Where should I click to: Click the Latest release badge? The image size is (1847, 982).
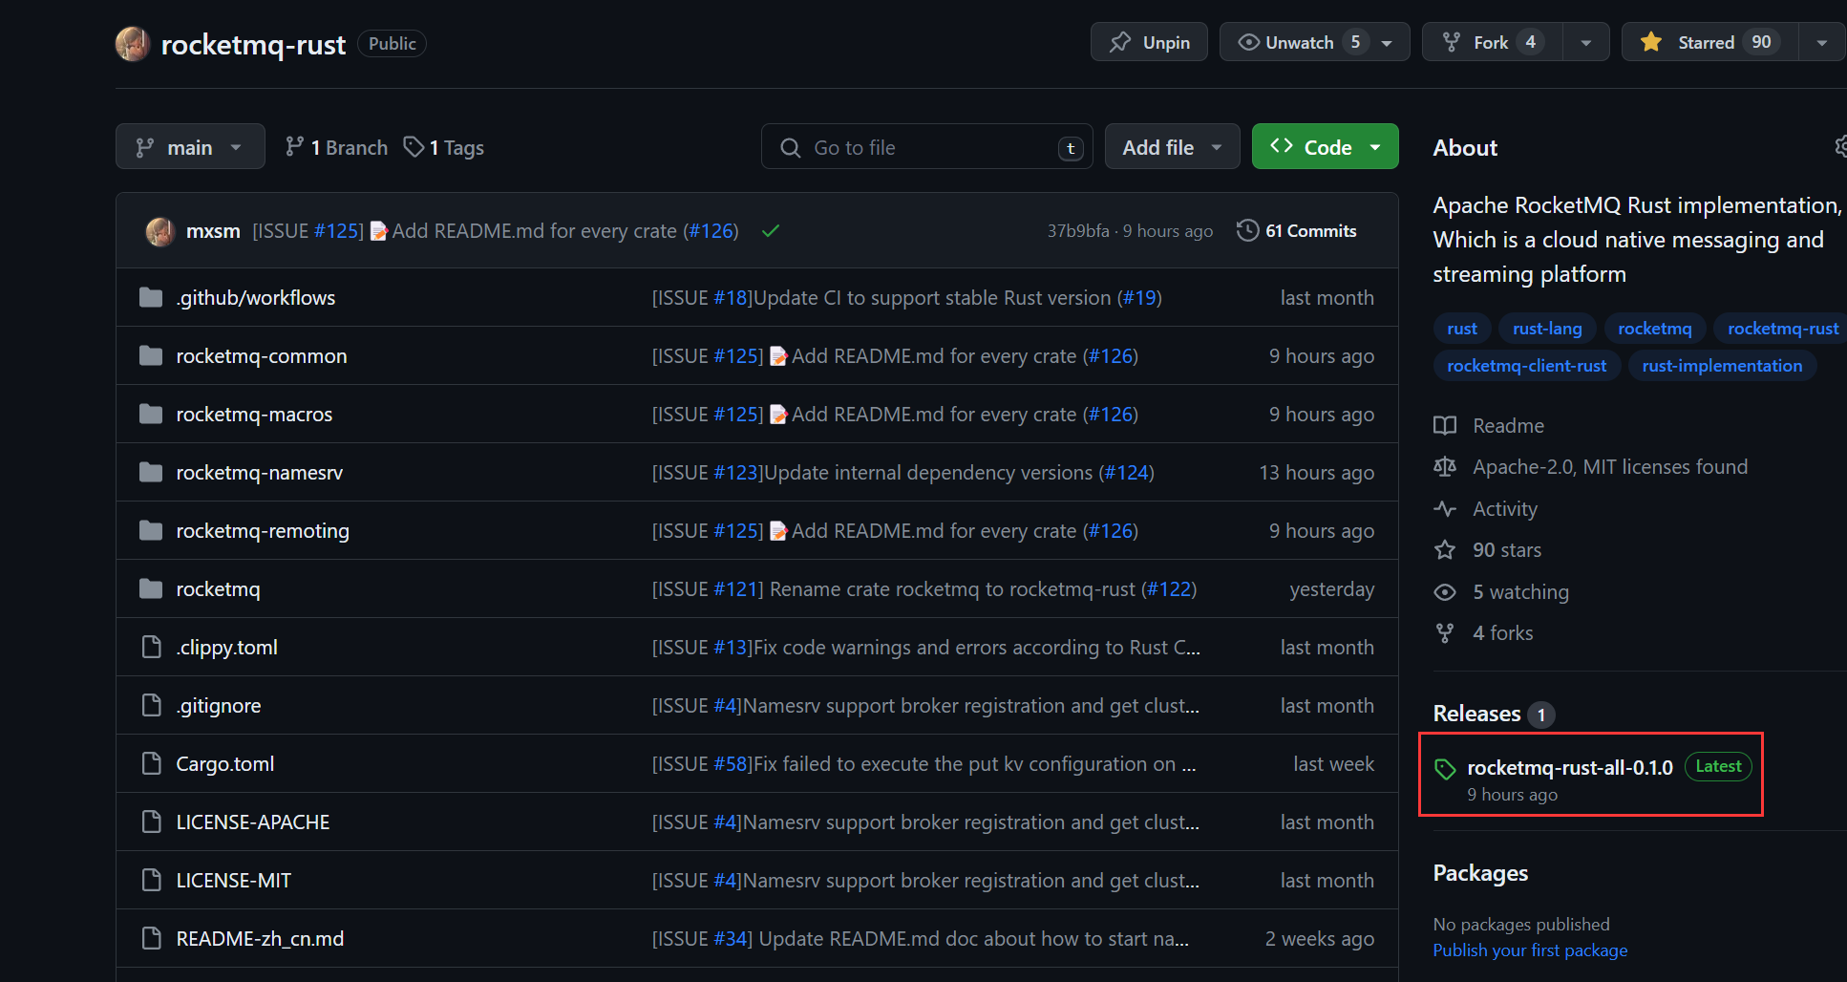(1718, 766)
